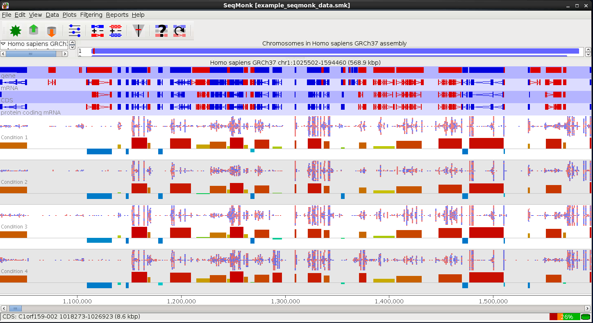Click the add/remove annotation tracks icon
593x323 pixels.
[x=98, y=31]
